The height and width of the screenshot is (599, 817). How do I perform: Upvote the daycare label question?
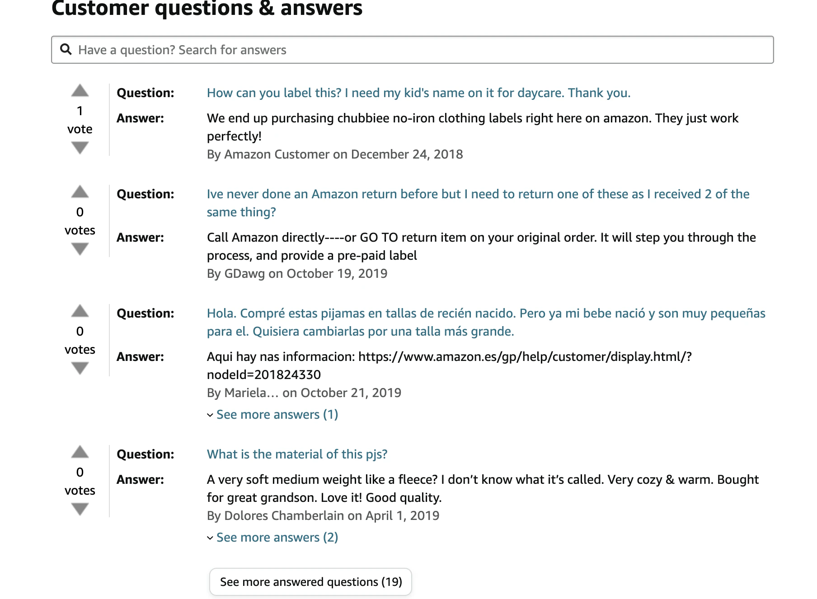point(80,91)
